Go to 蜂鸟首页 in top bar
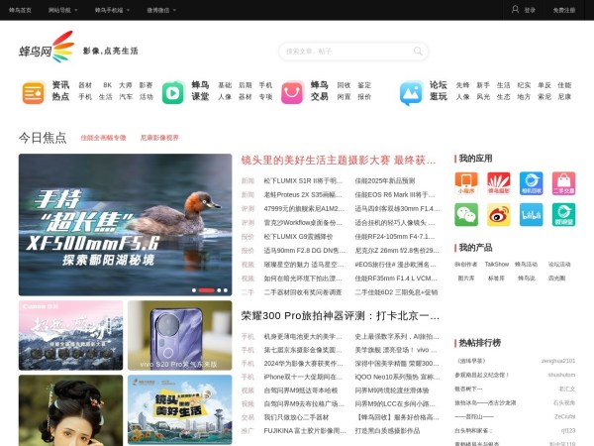Image resolution: width=594 pixels, height=446 pixels. coord(20,10)
